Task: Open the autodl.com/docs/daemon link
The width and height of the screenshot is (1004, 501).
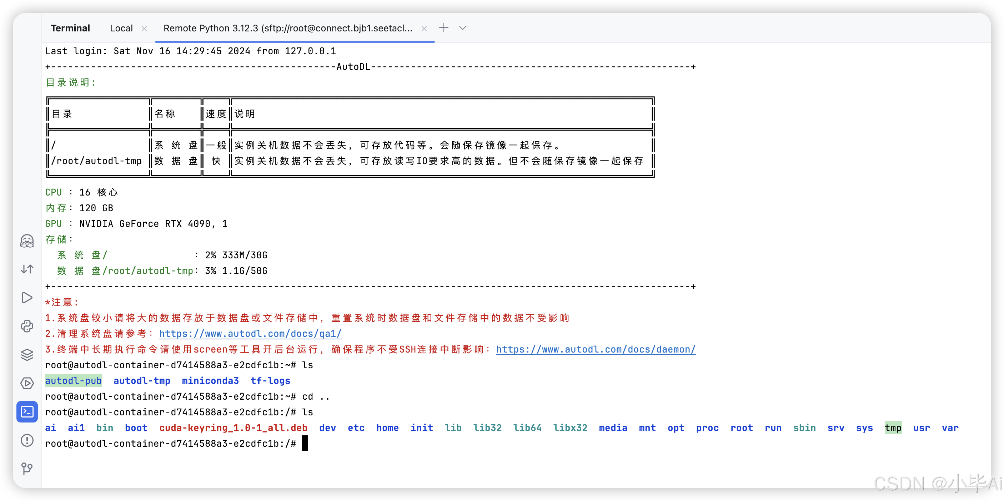Action: (596, 349)
